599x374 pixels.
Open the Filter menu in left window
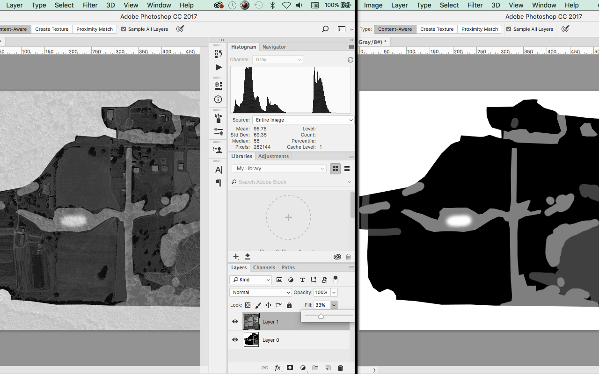point(90,5)
